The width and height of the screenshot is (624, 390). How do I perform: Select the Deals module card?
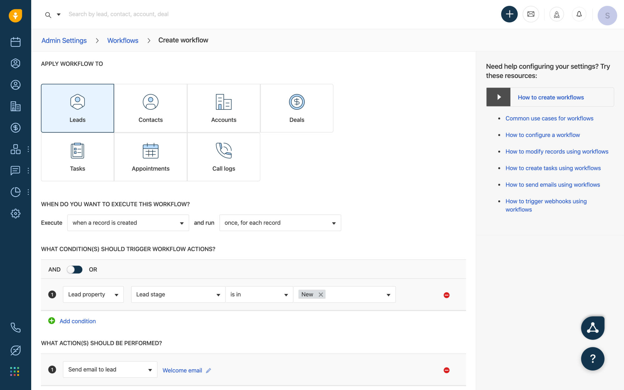point(297,108)
